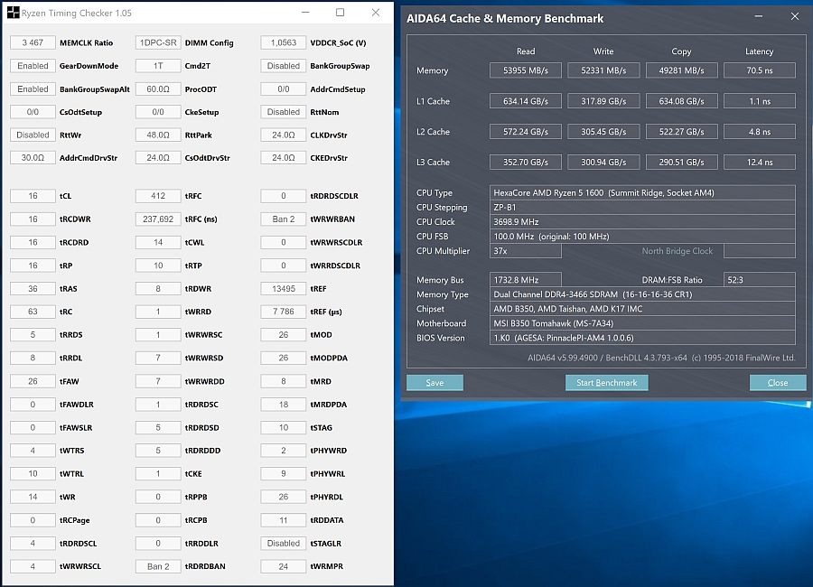The image size is (813, 587).
Task: Click the Start Benchmark button
Action: pyautogui.click(x=607, y=383)
